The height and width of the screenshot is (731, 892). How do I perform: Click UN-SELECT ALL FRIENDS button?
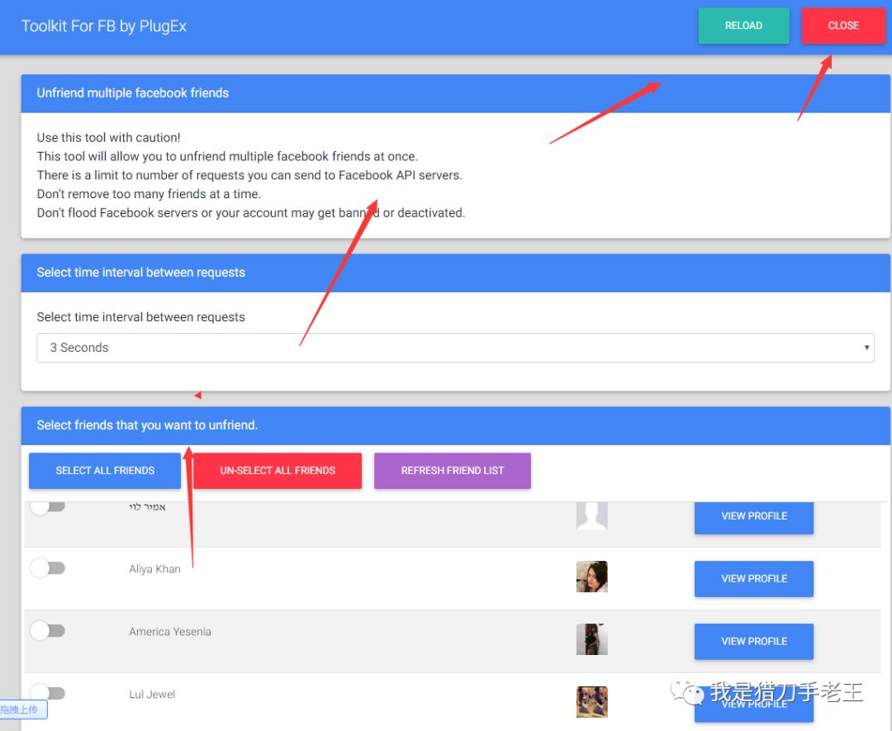(x=278, y=471)
